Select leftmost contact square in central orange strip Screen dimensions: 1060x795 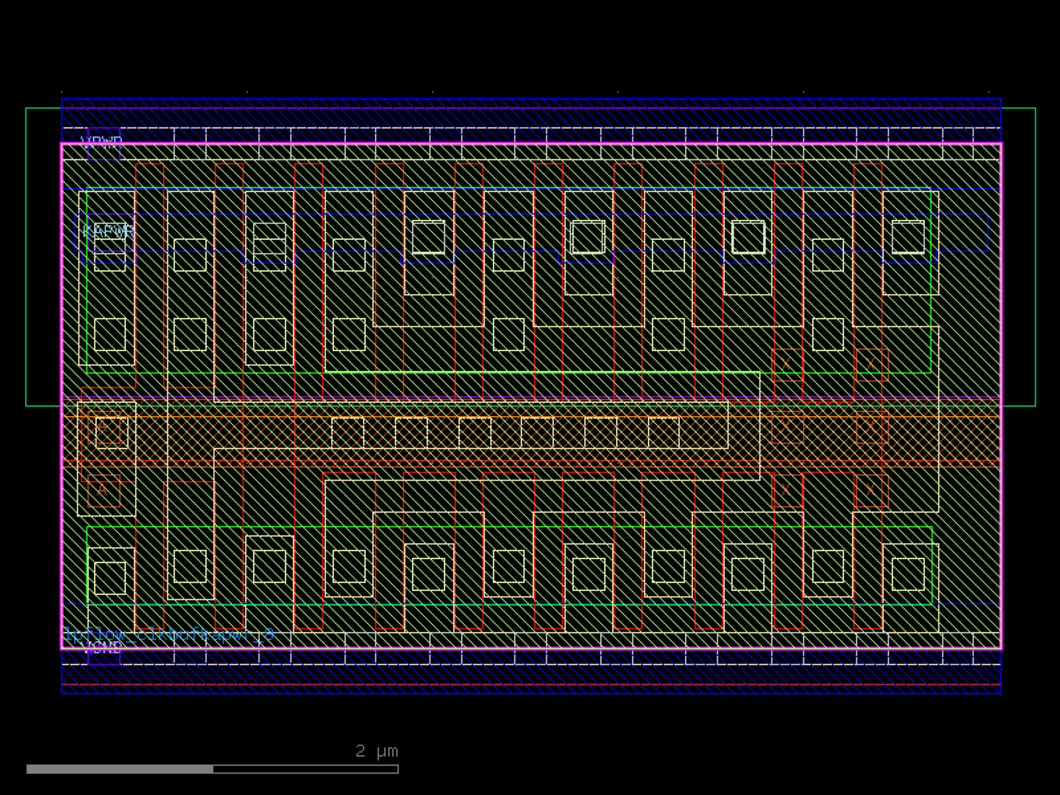(x=348, y=432)
